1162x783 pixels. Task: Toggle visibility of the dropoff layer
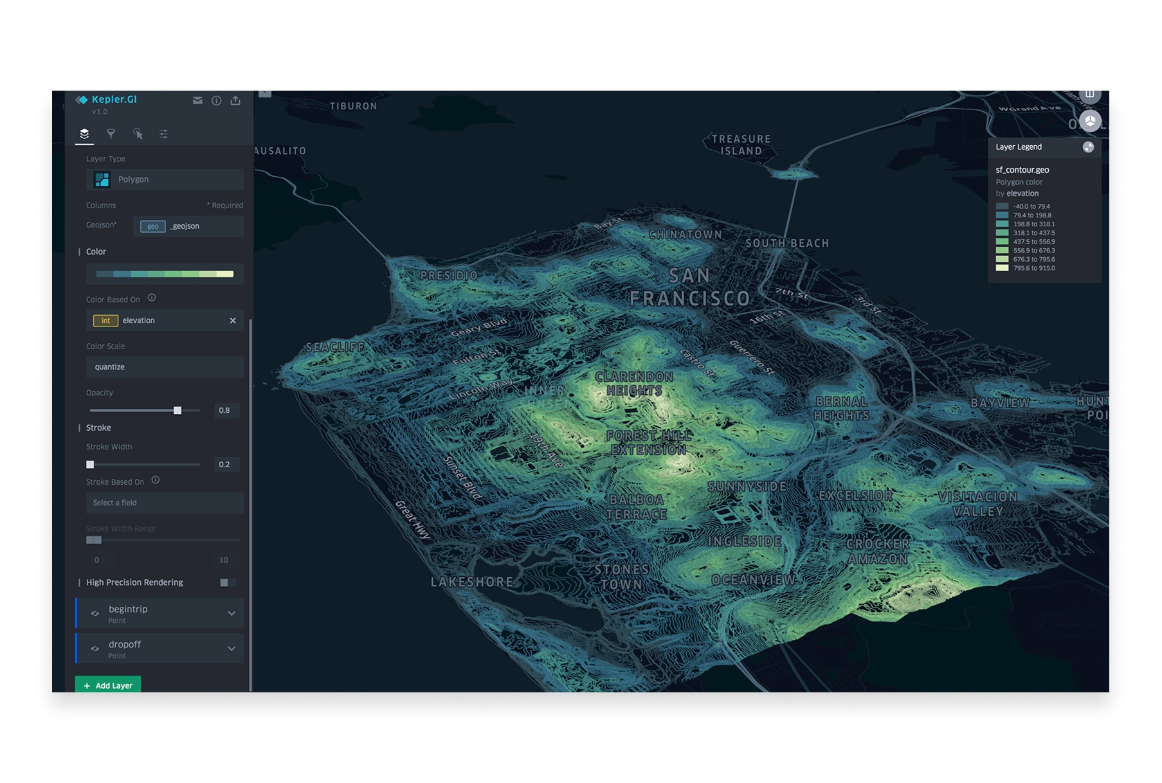[95, 648]
